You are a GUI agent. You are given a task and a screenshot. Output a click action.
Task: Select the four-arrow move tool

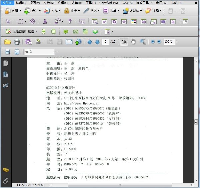click(x=33, y=21)
